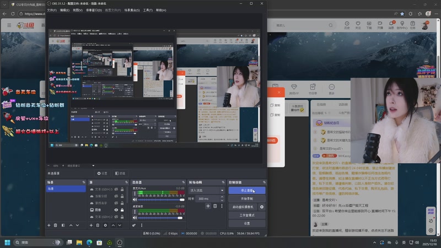The width and height of the screenshot is (441, 248).
Task: Remove the scene transition with trash icon
Action: coord(215,206)
